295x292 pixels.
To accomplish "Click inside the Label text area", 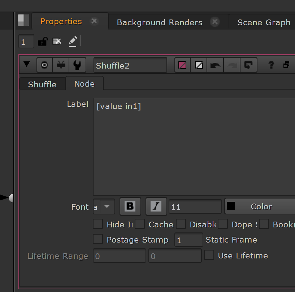I will coord(194,147).
